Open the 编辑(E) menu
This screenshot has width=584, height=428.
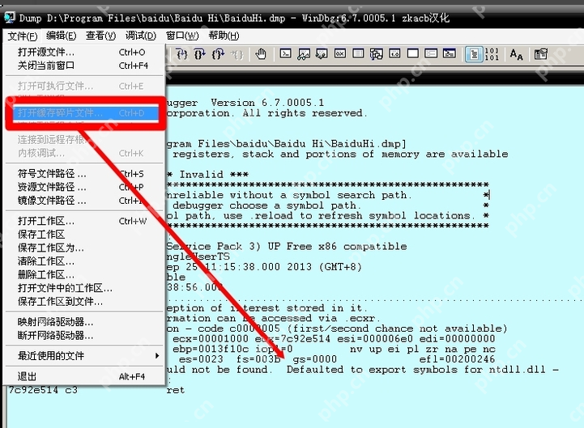(62, 36)
